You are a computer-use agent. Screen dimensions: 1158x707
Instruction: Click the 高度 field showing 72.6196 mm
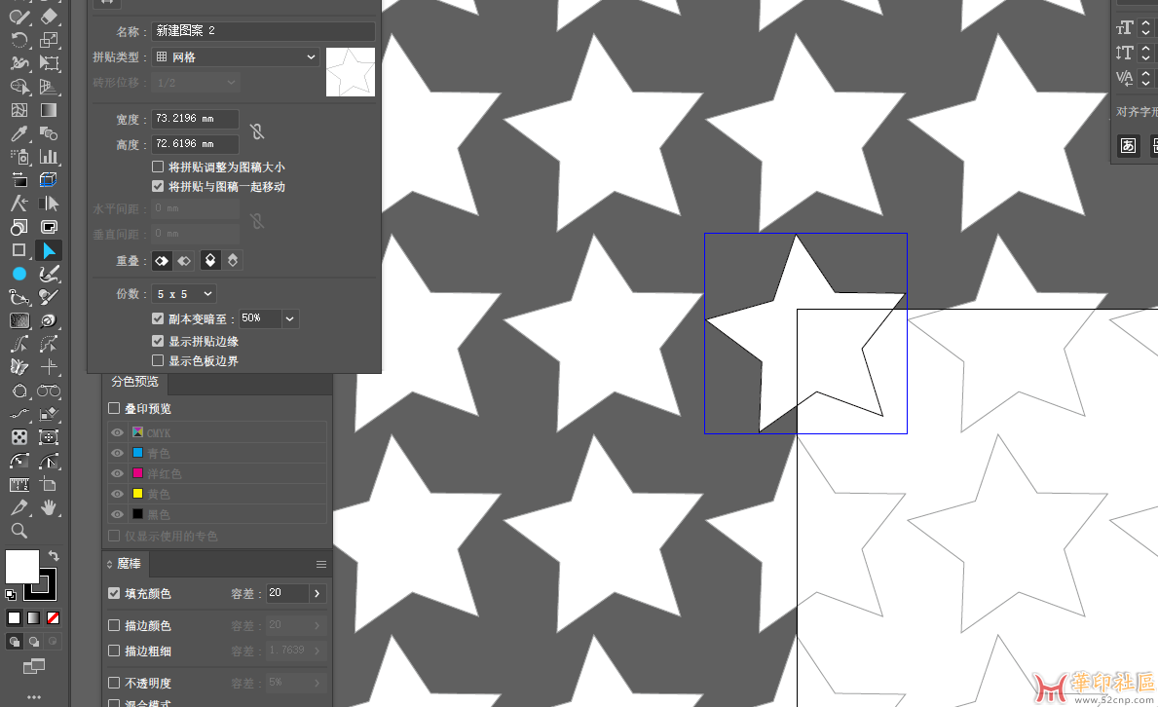pos(195,144)
